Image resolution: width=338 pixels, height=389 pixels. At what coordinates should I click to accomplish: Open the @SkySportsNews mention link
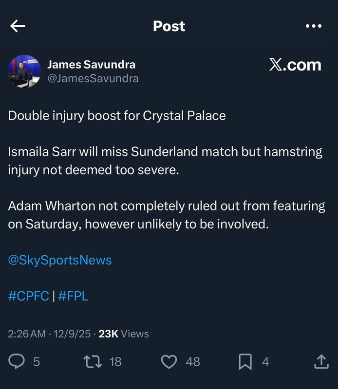[60, 260]
